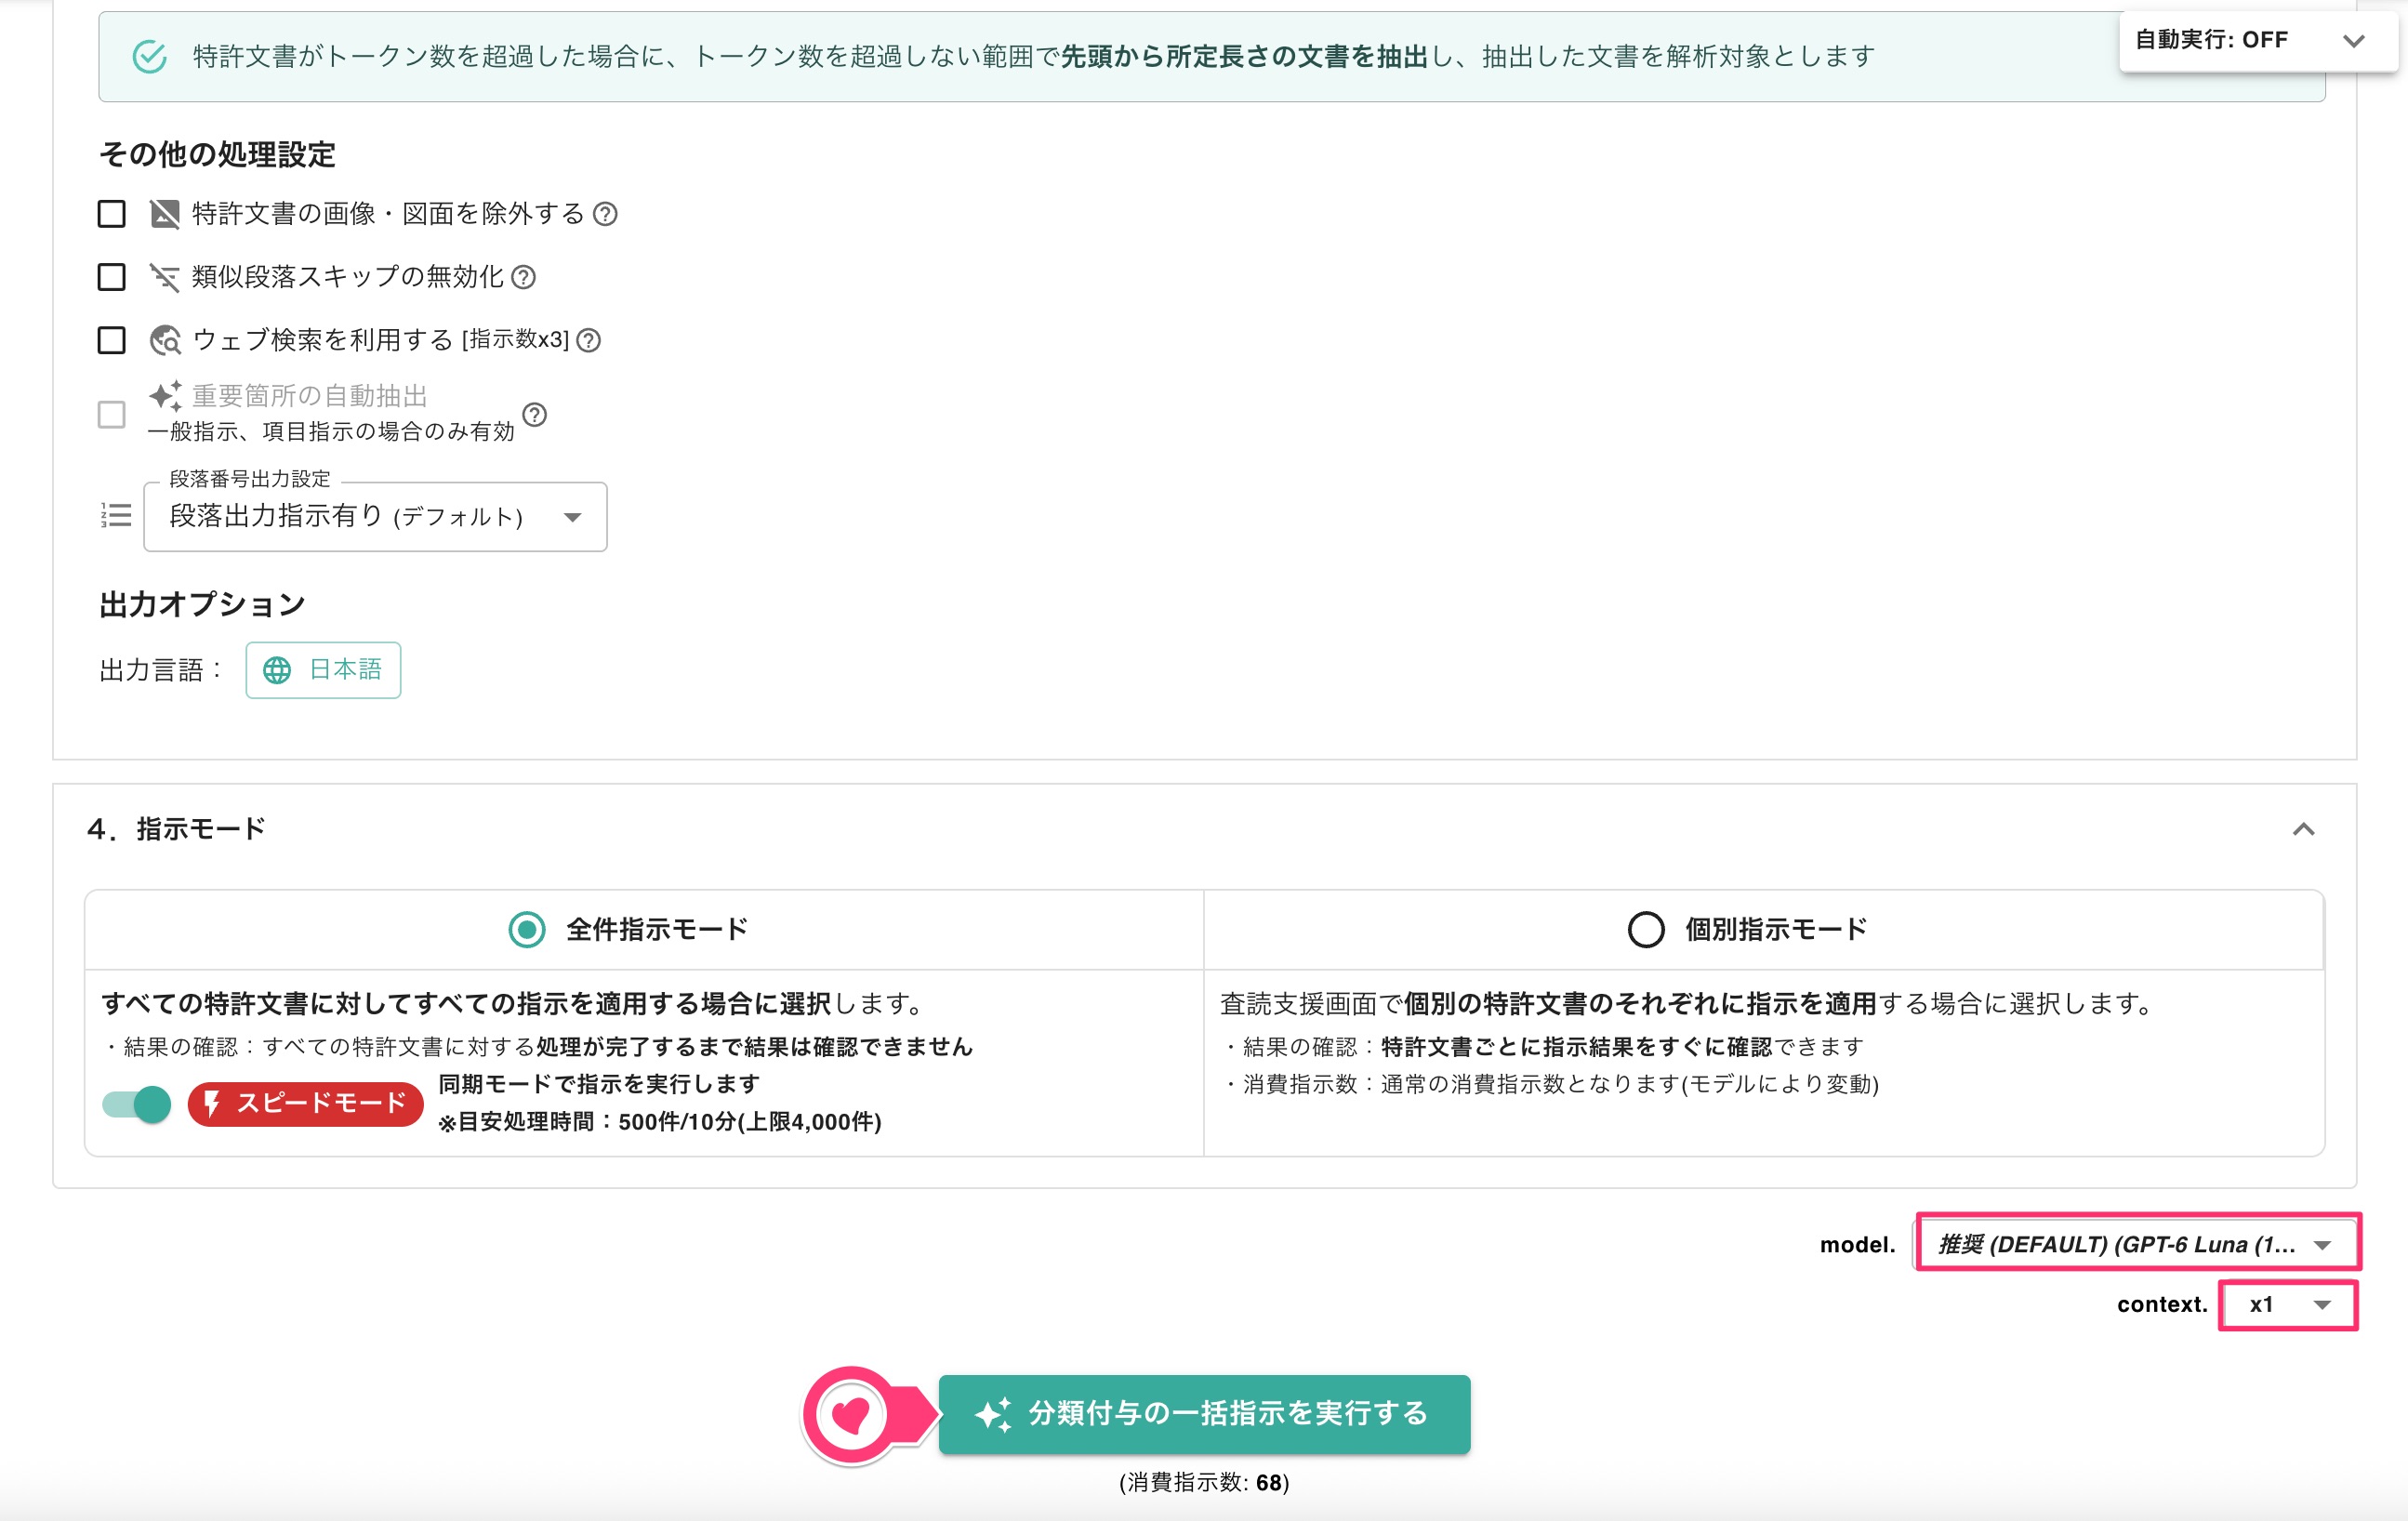Click help icon beside 類似段落スキップの無効化
Viewport: 2408px width, 1521px height.
[x=524, y=277]
